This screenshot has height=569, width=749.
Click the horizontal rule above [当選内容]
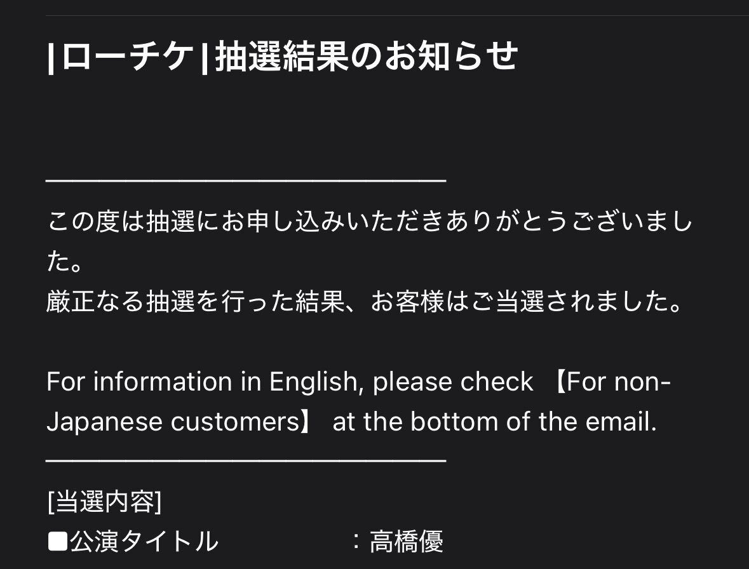(246, 461)
